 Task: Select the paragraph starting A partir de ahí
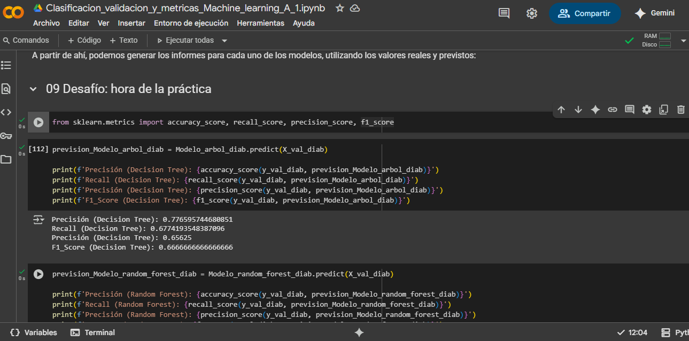tap(254, 56)
